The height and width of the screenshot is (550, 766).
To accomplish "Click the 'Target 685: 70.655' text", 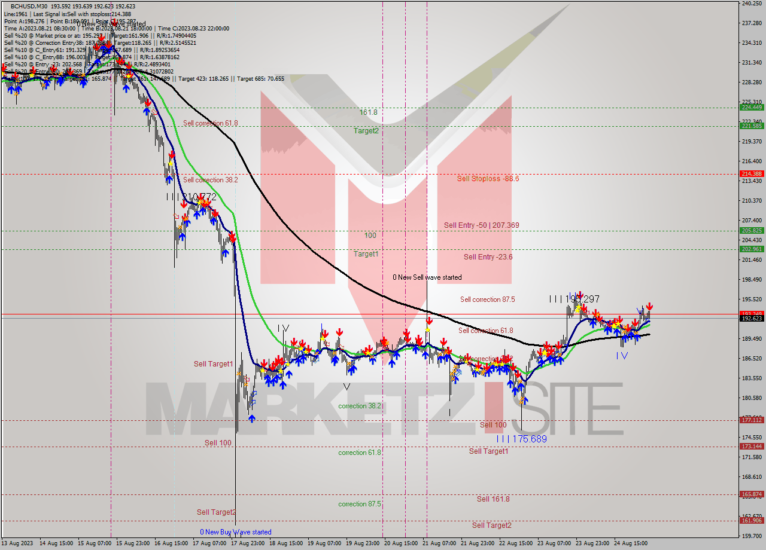I will [x=260, y=78].
